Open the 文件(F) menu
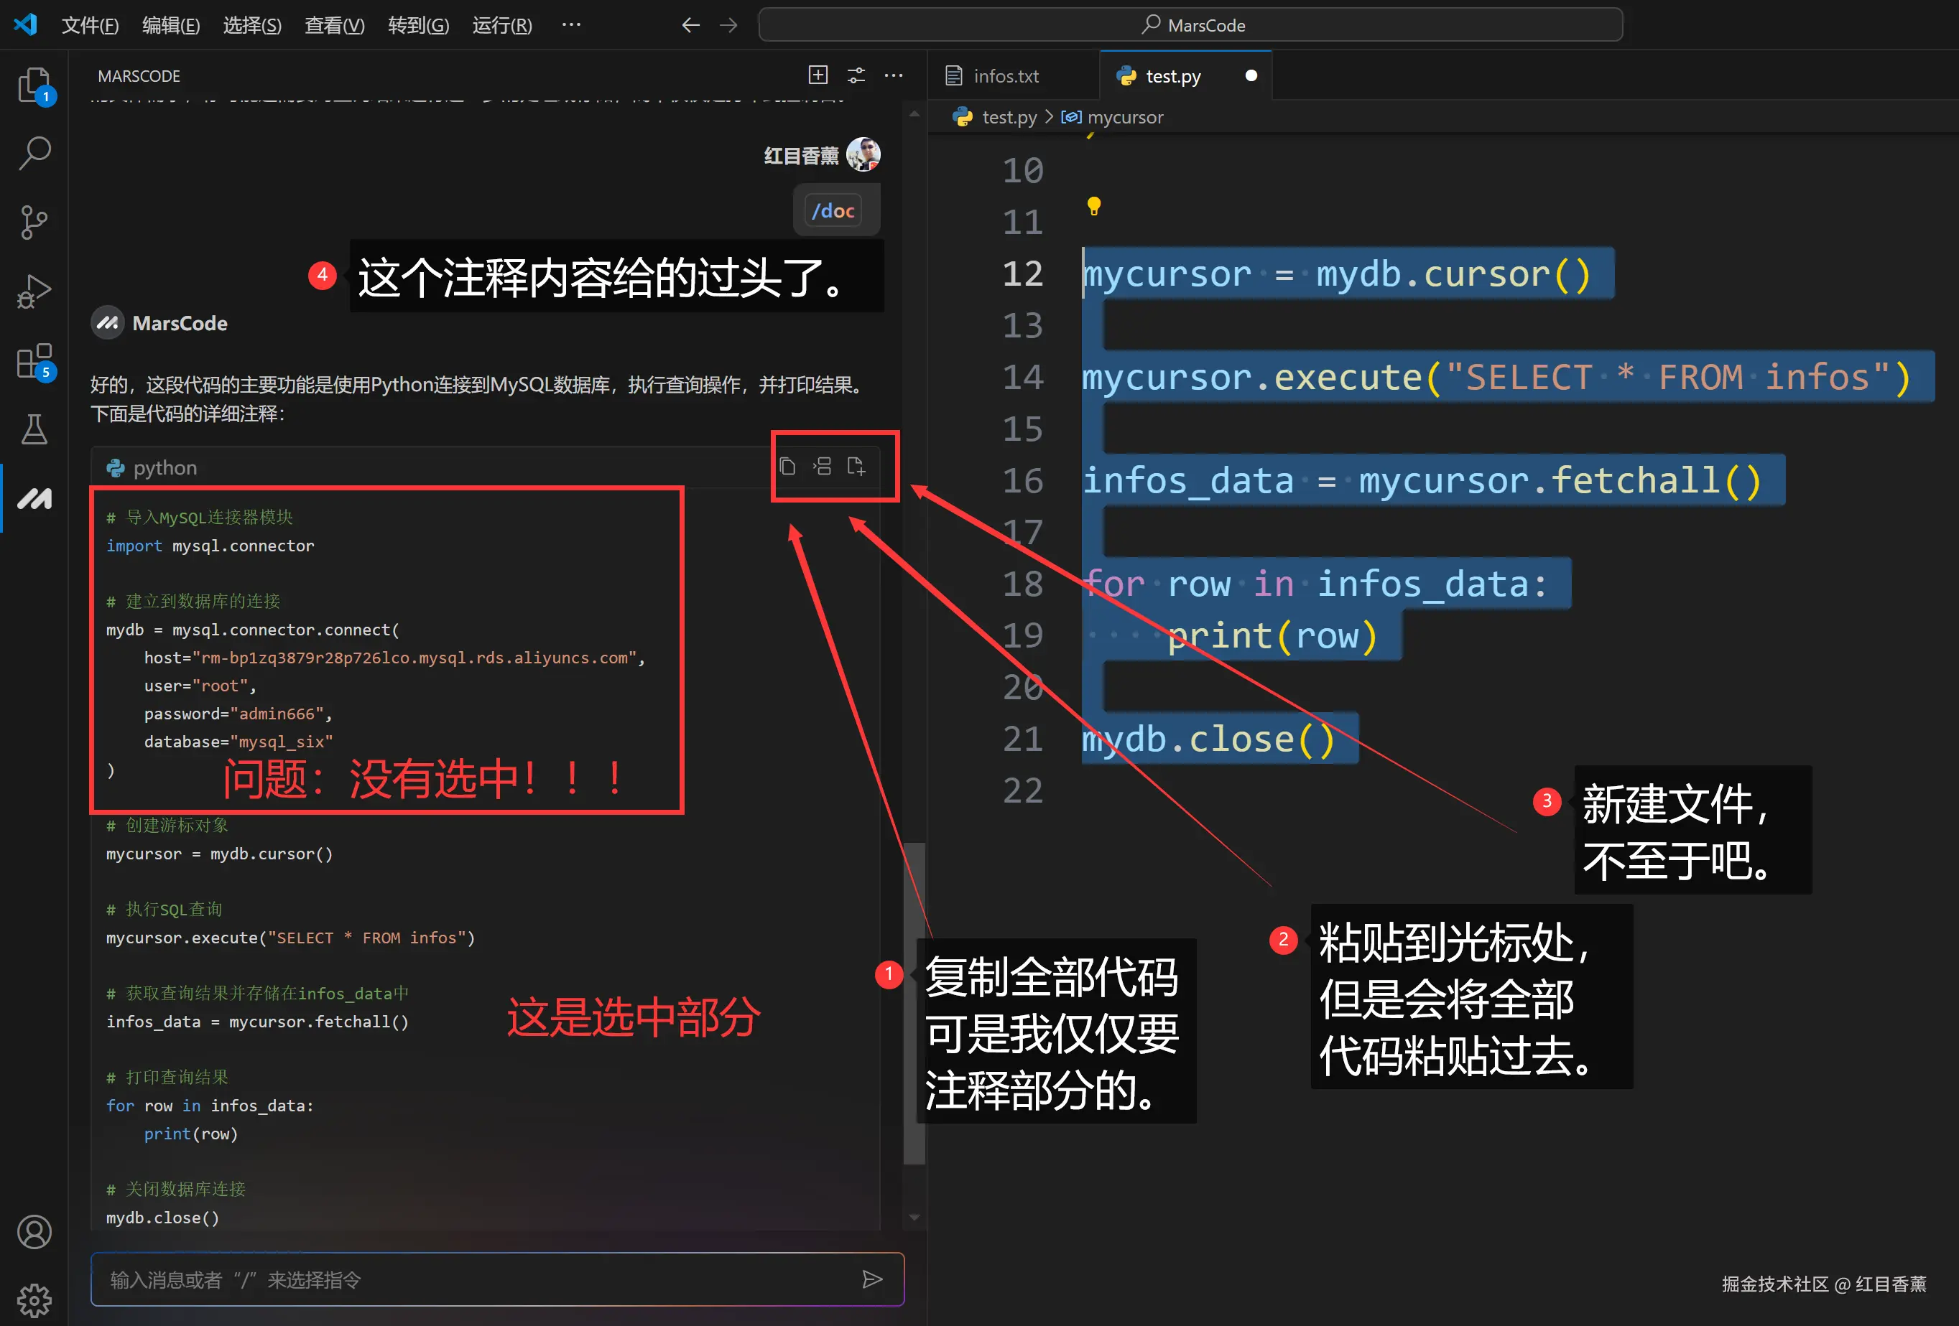Screen dimensions: 1959x1326 point(89,25)
